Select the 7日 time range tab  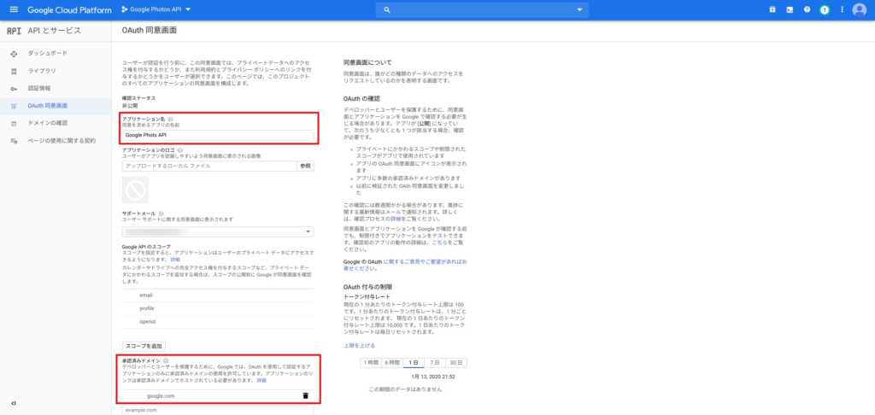point(435,362)
